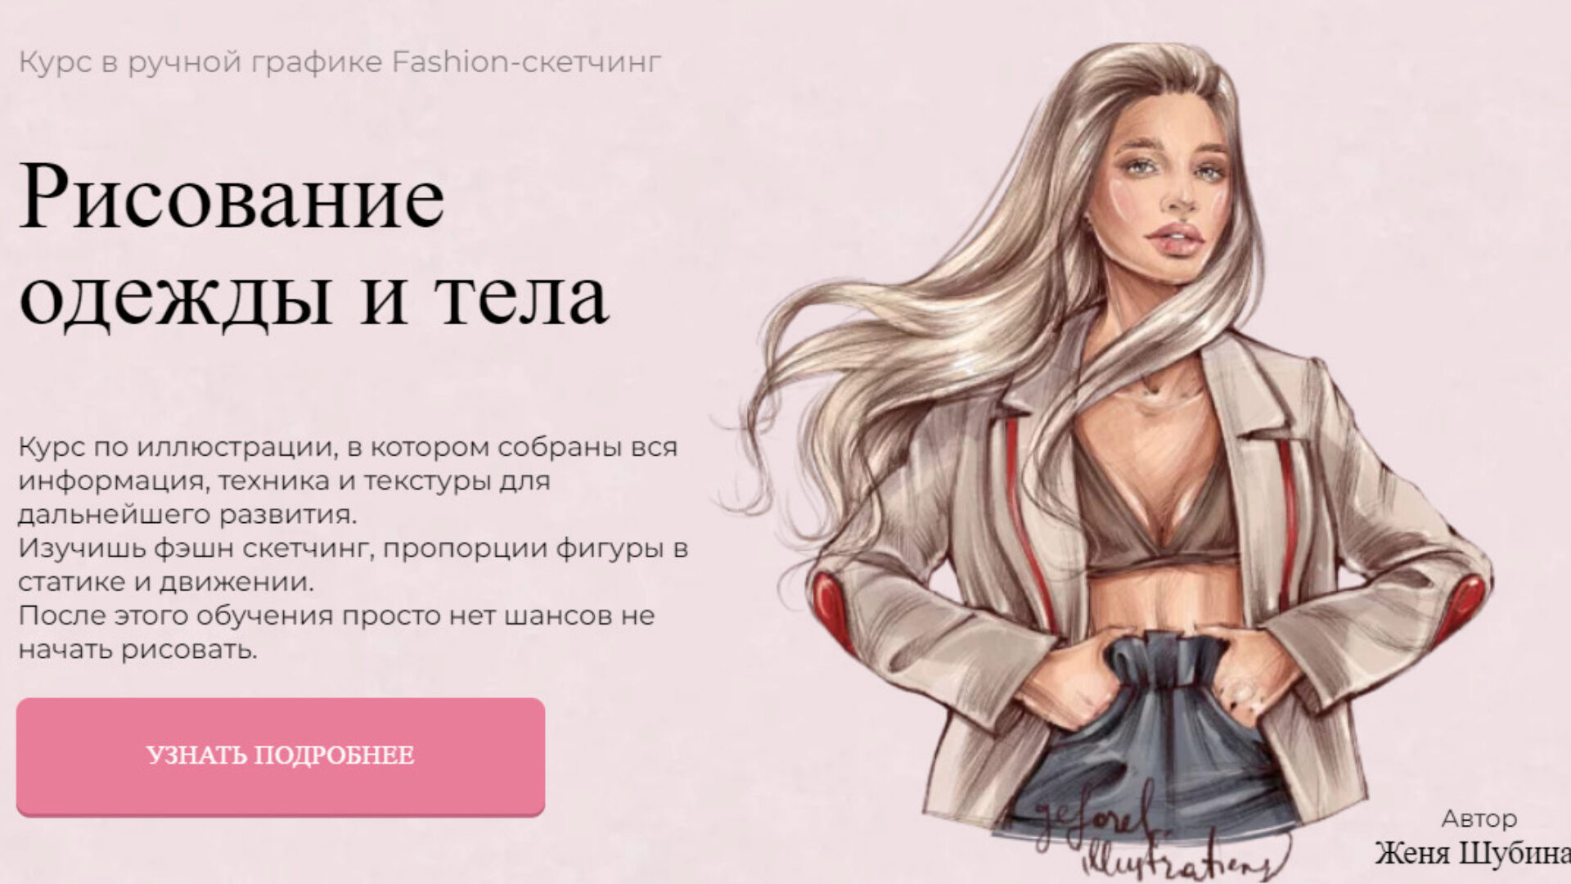1571x884 pixels.
Task: Select the Fashion-скетчинг word in the subtitle
Action: click(527, 62)
